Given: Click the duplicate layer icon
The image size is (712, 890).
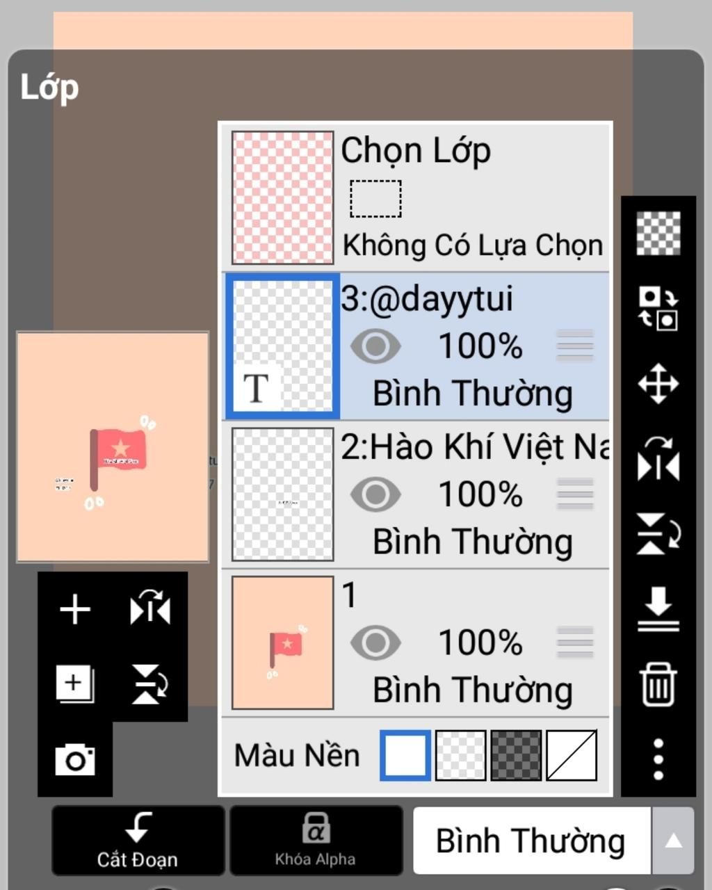Looking at the screenshot, I should click(75, 684).
